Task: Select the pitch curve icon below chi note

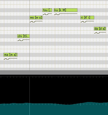Action: [23, 40]
